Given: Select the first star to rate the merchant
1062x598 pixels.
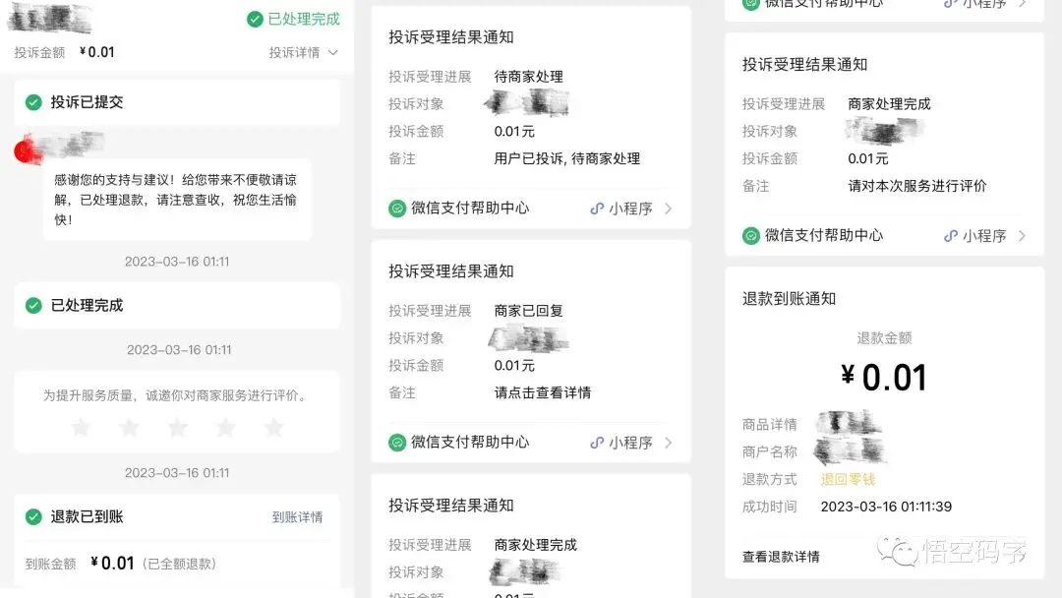Looking at the screenshot, I should click(x=81, y=427).
